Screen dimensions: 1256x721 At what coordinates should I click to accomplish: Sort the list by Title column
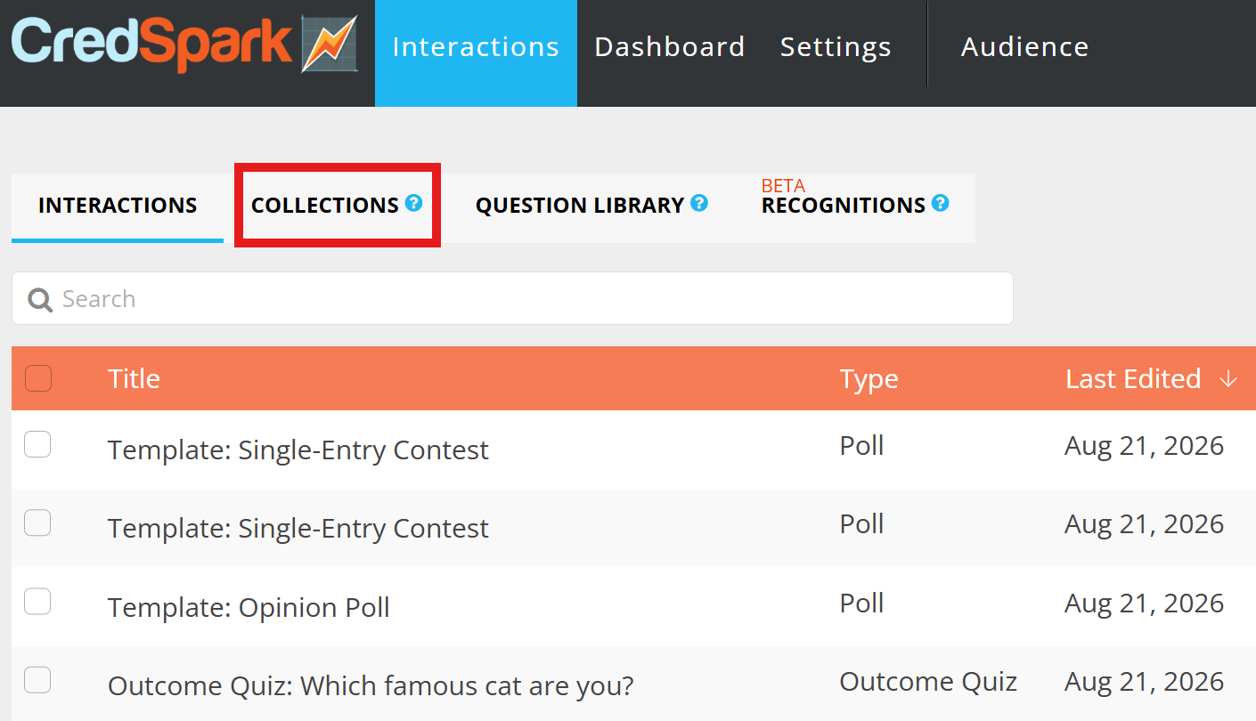(x=134, y=379)
